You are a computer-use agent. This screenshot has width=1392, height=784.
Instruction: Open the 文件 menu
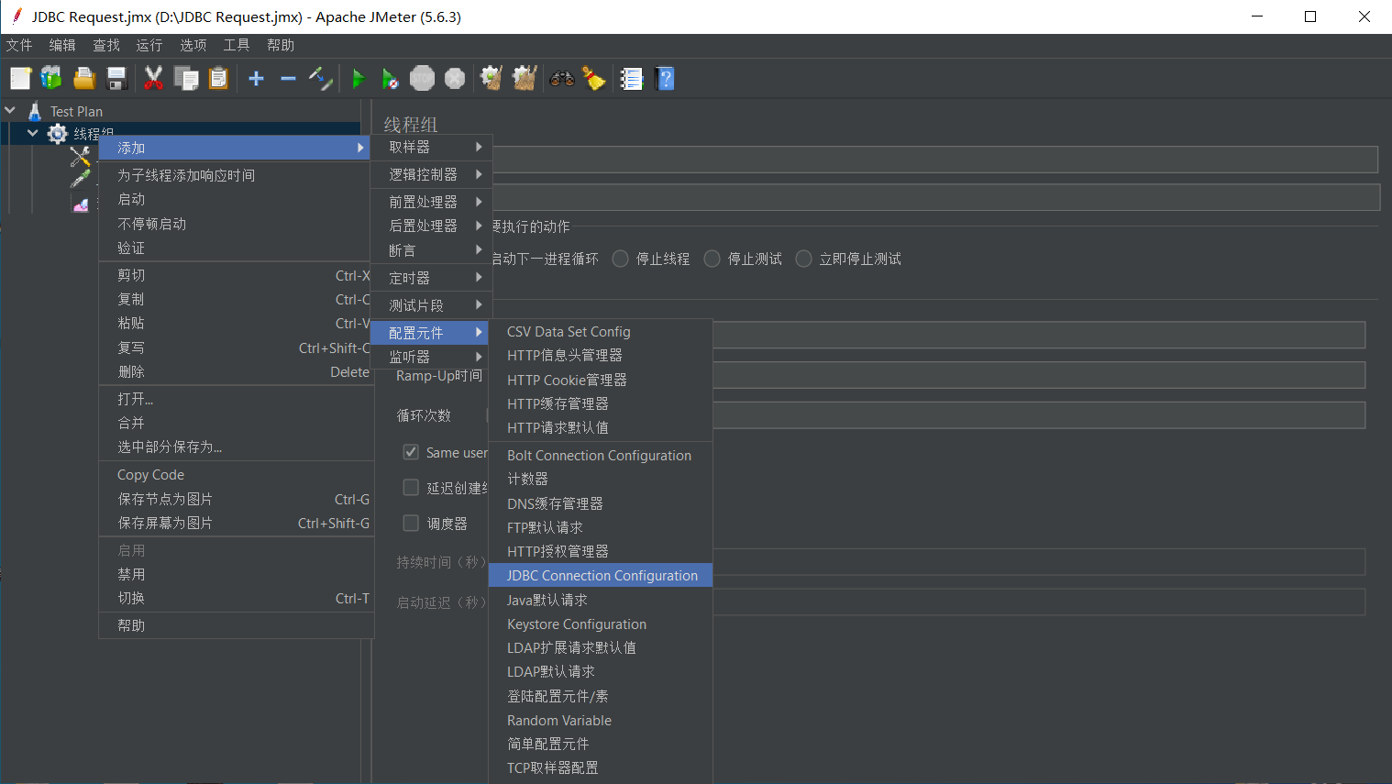coord(19,45)
